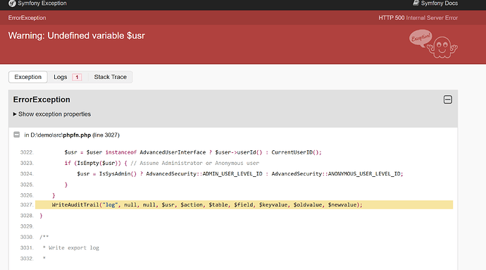This screenshot has width=486, height=270.
Task: Collapse the ErrorException block with minus icon
Action: pos(447,99)
